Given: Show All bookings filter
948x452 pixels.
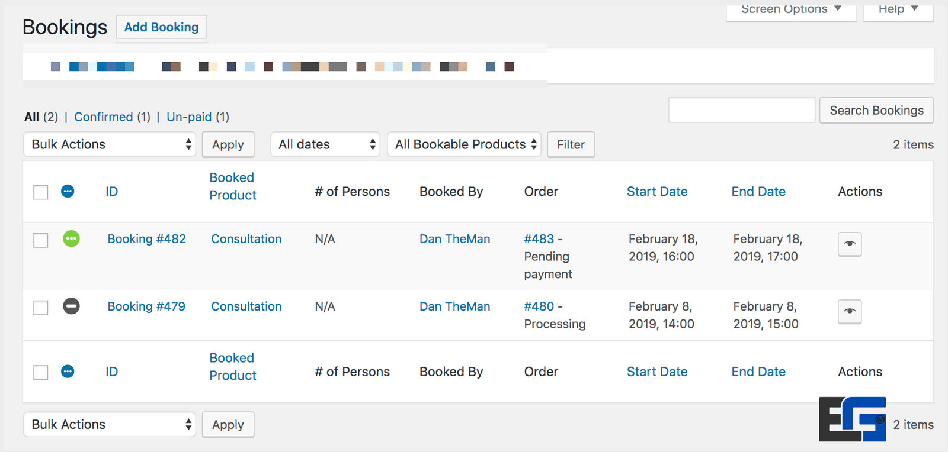Looking at the screenshot, I should pos(31,117).
